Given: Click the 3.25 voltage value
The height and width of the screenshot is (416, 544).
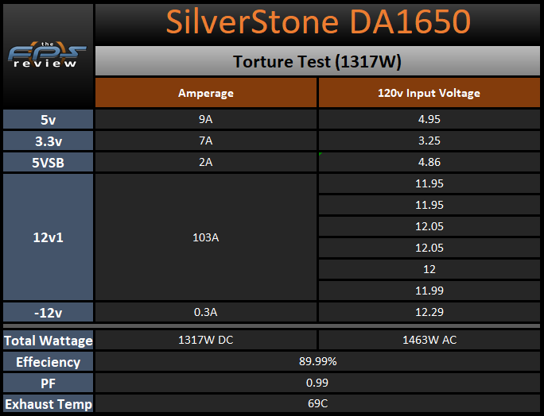Looking at the screenshot, I should pyautogui.click(x=429, y=141).
